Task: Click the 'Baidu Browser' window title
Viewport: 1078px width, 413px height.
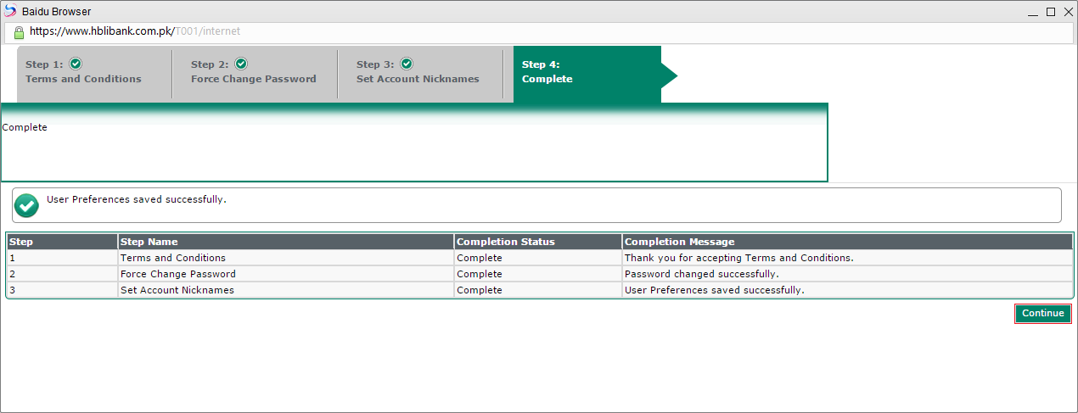Action: point(57,12)
